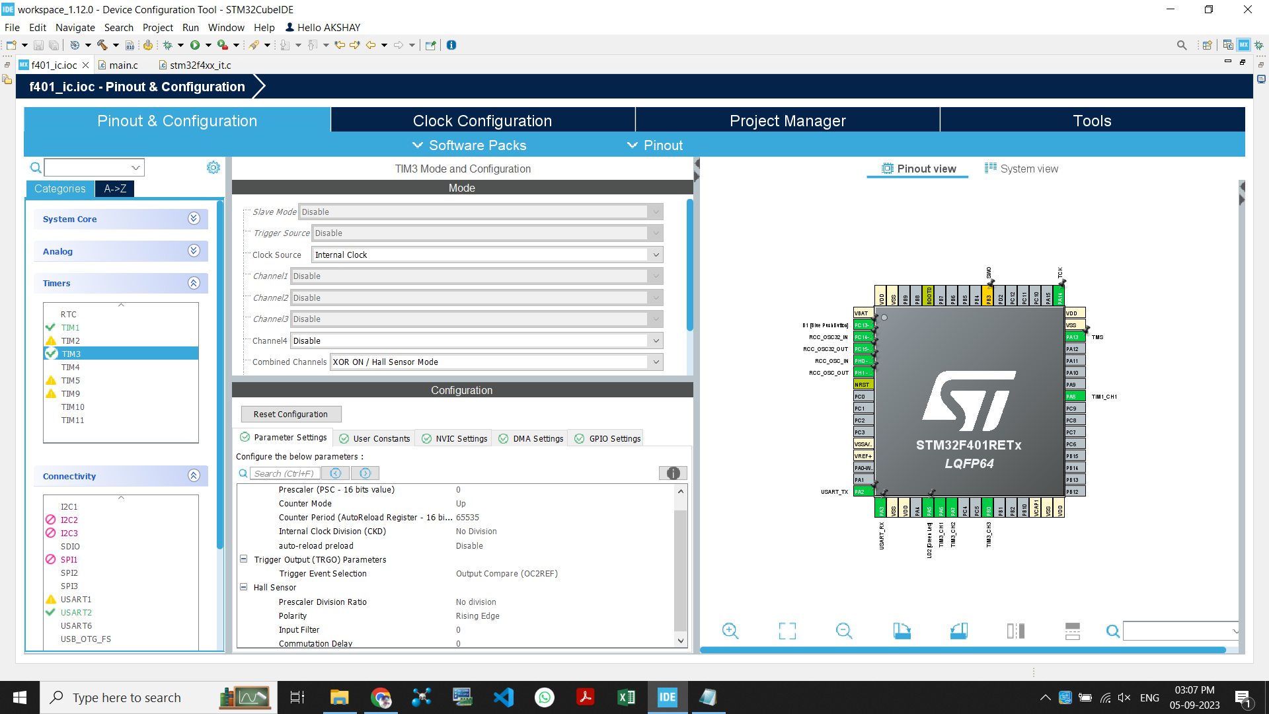Click the info icon beside the parameter search

click(x=673, y=473)
